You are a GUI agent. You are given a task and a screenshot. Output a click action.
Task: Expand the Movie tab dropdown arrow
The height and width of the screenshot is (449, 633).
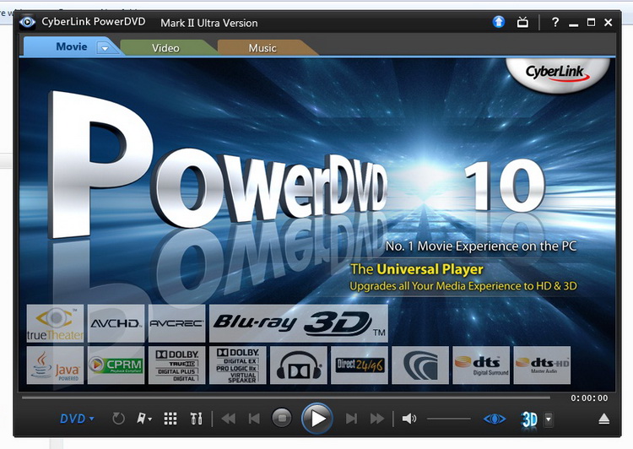[x=105, y=48]
